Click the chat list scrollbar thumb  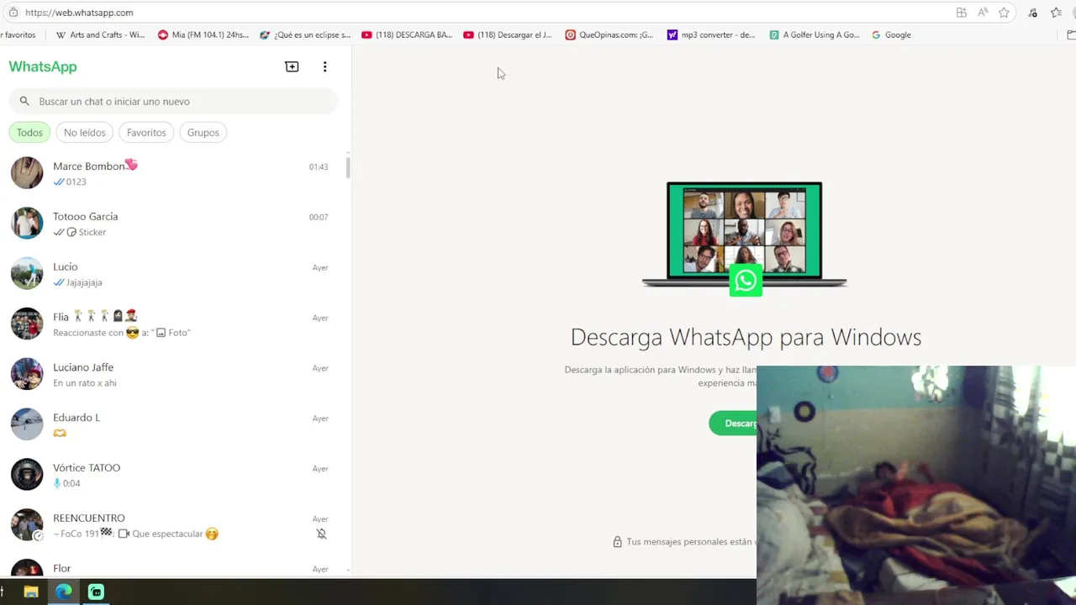click(348, 166)
